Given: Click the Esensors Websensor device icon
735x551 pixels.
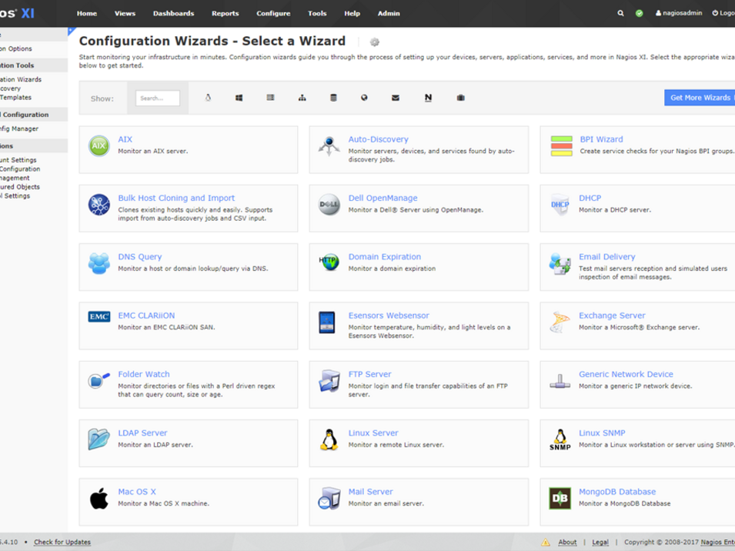Looking at the screenshot, I should tap(327, 322).
